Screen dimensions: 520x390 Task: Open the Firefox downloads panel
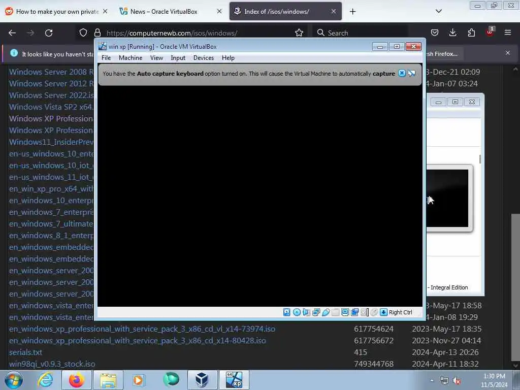(x=452, y=32)
